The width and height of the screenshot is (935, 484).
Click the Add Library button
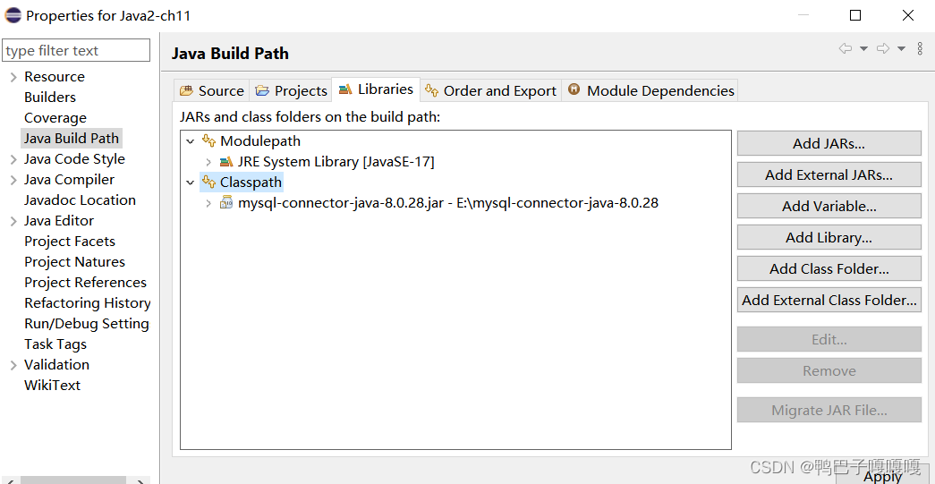[829, 237]
